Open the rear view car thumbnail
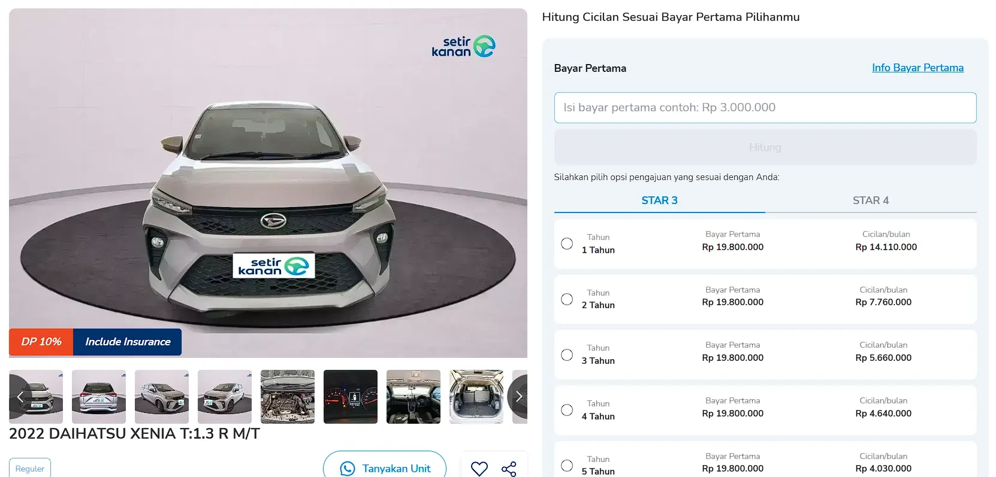This screenshot has height=477, width=996. (x=99, y=397)
